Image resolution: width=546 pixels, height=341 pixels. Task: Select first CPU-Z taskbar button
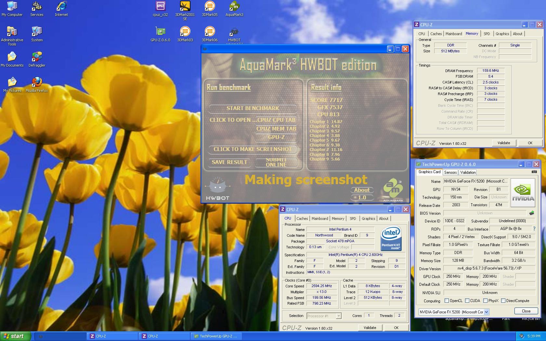[x=113, y=336]
